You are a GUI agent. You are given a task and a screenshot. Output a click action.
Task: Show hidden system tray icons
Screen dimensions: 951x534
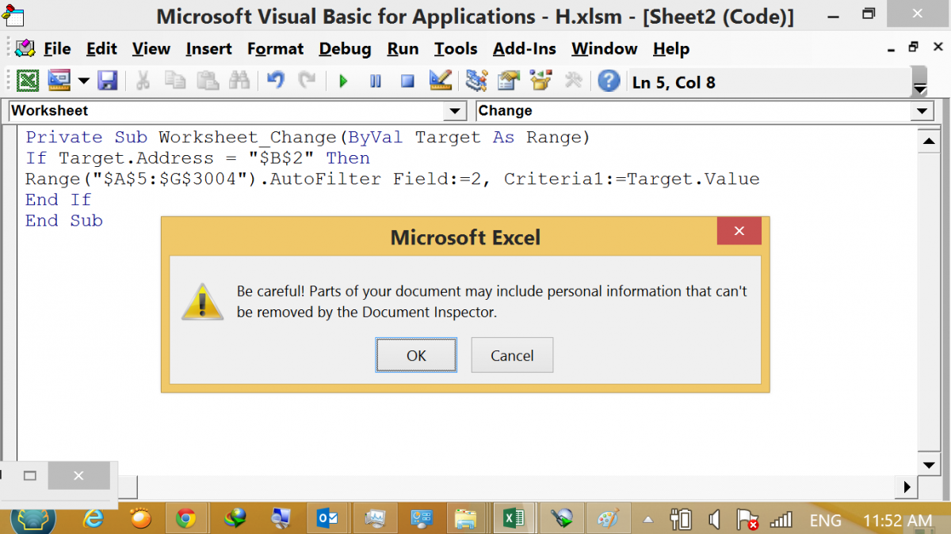click(648, 520)
